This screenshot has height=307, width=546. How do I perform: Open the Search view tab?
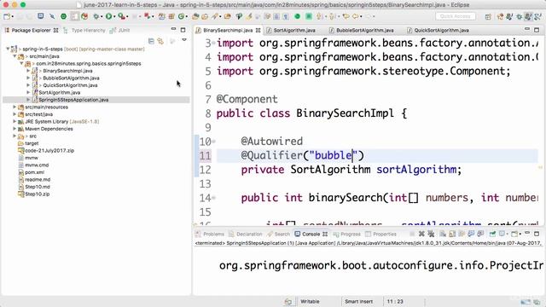click(x=278, y=234)
